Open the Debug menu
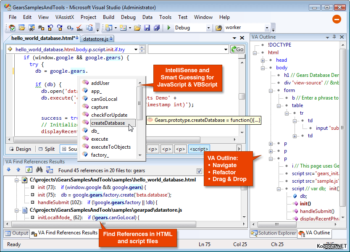This screenshot has width=350, height=252. click(x=128, y=17)
